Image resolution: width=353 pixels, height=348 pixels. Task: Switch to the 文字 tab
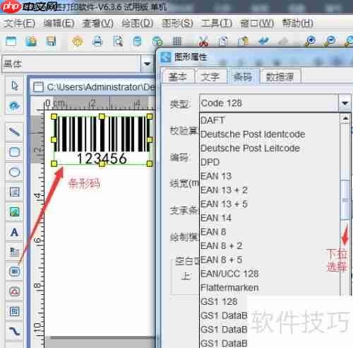pyautogui.click(x=210, y=76)
